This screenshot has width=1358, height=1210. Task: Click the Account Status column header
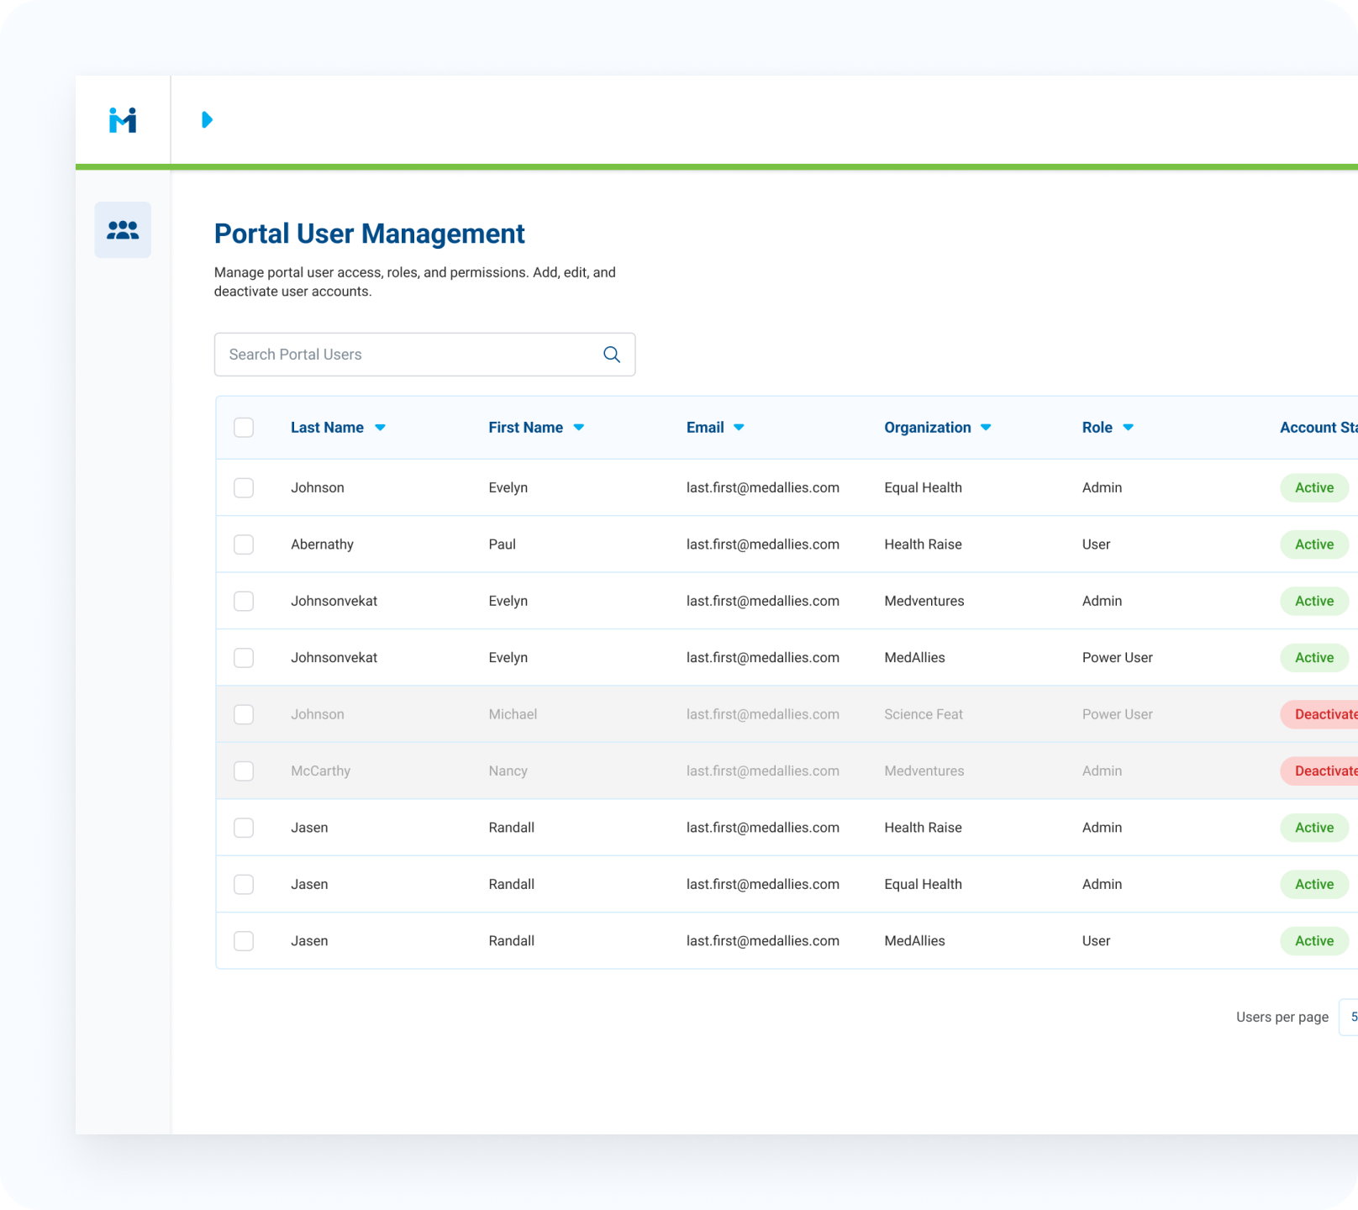coord(1317,428)
